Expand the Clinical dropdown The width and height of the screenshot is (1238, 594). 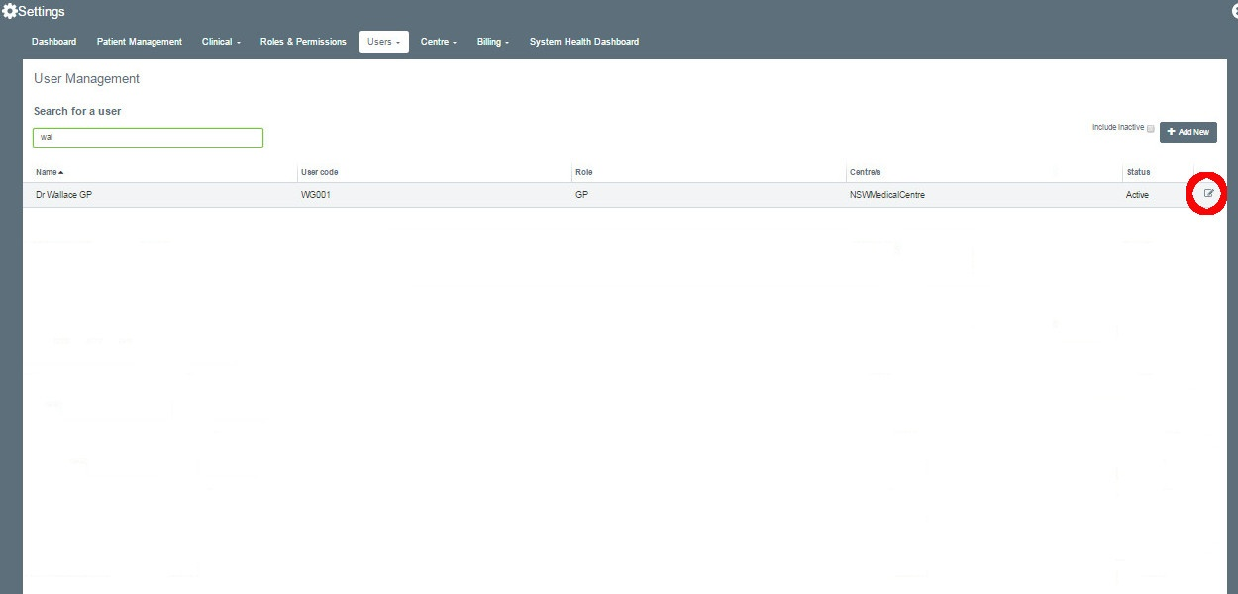tap(220, 42)
